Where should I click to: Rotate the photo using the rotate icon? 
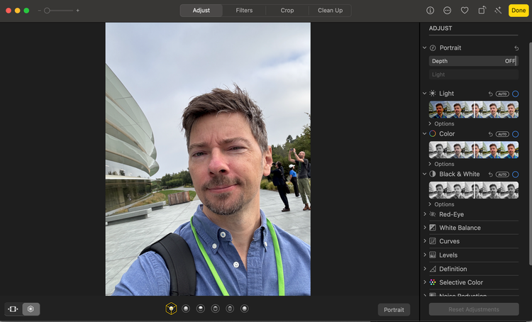click(x=482, y=11)
